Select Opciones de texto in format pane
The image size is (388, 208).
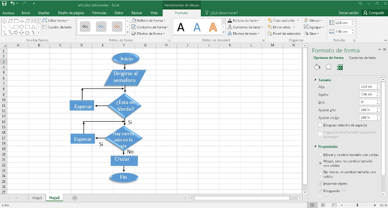tap(362, 58)
